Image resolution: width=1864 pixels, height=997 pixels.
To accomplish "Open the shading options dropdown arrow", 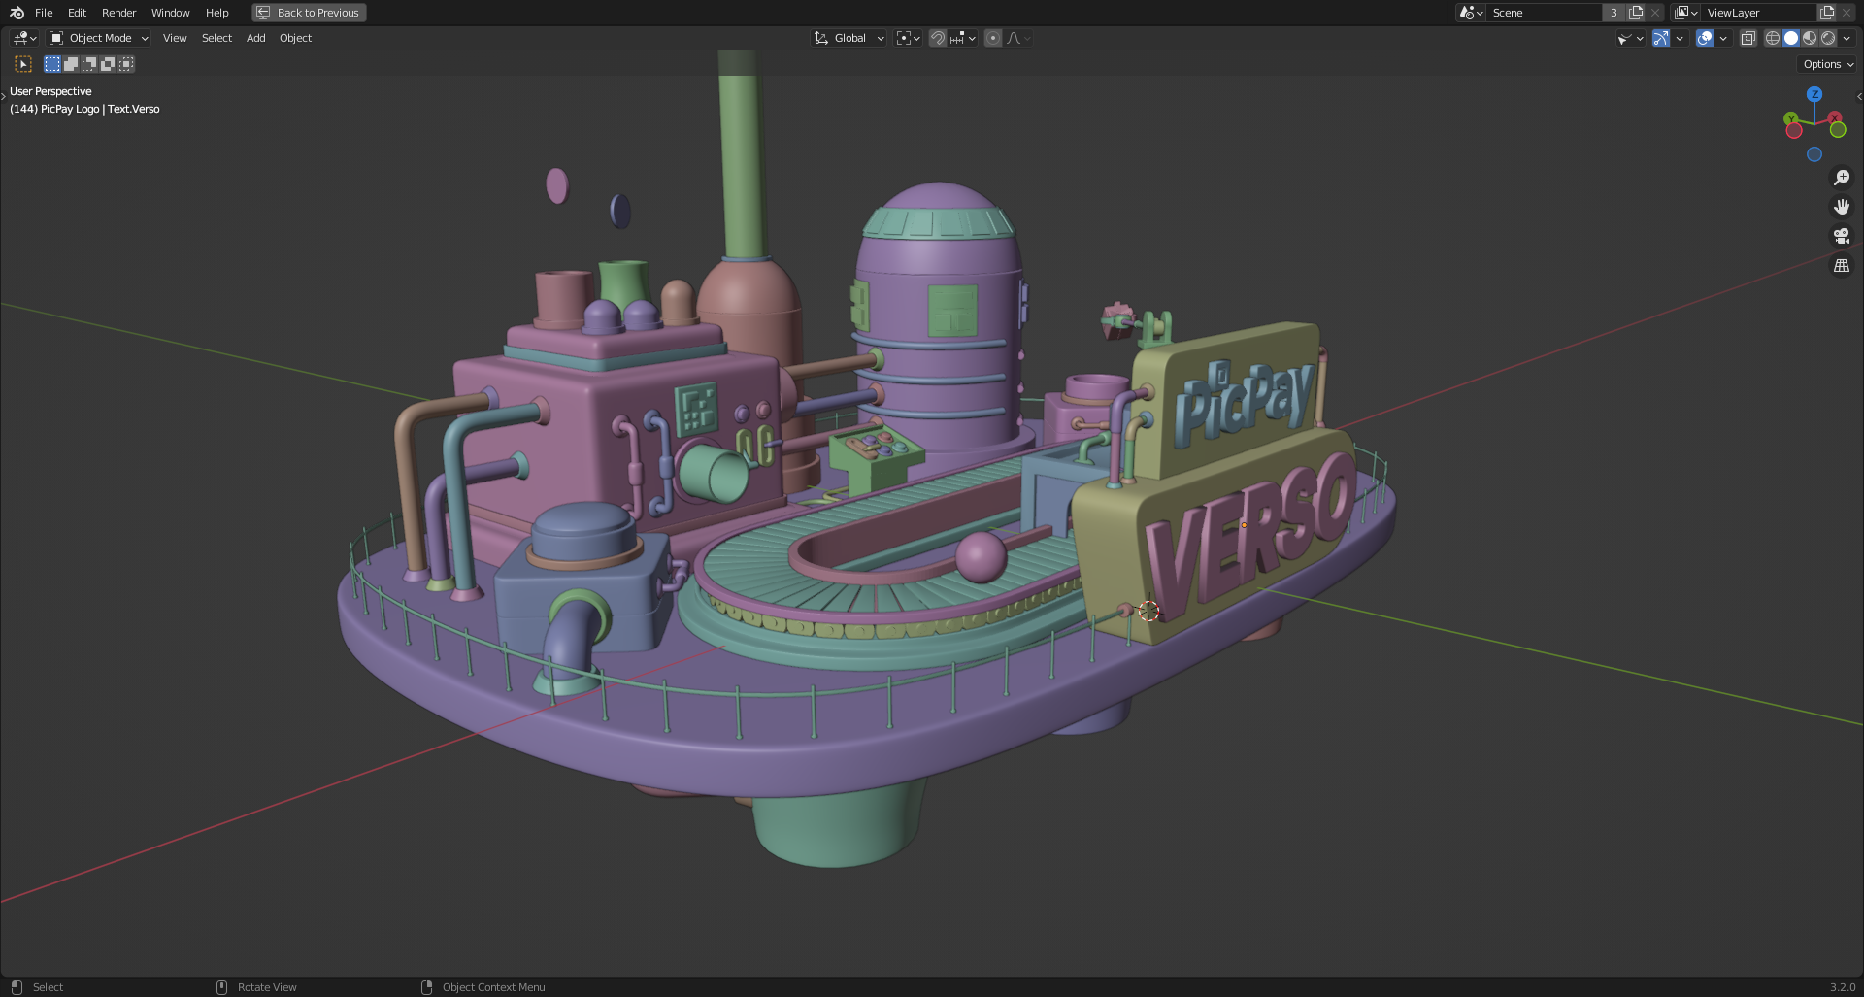I will 1847,38.
